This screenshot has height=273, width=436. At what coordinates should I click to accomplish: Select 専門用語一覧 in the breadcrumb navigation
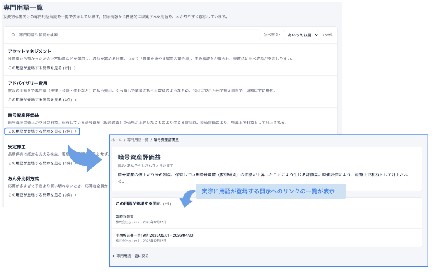coord(137,140)
